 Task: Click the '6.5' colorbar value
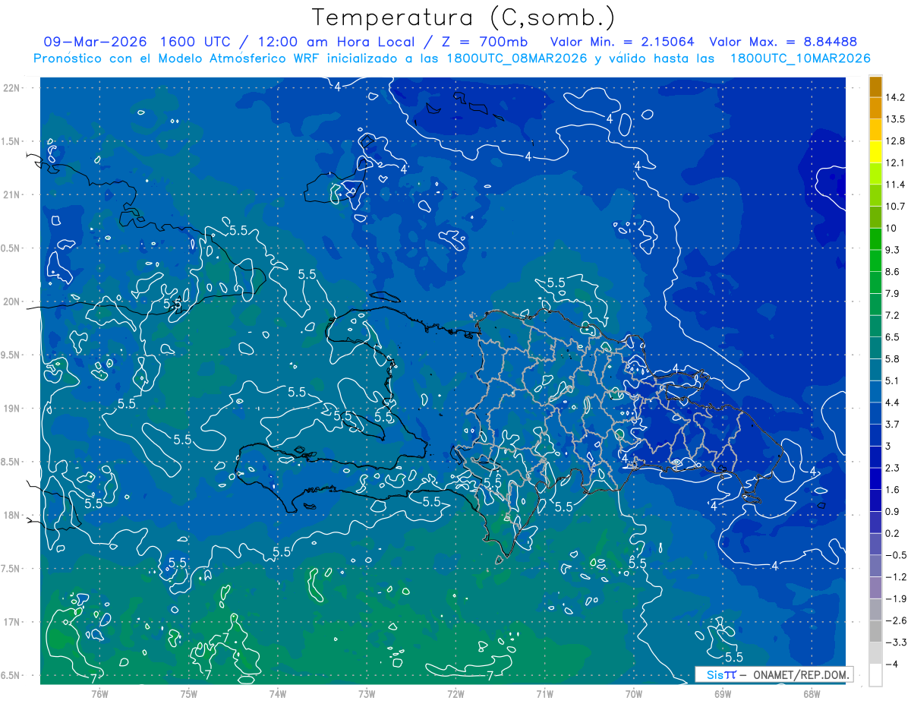894,337
